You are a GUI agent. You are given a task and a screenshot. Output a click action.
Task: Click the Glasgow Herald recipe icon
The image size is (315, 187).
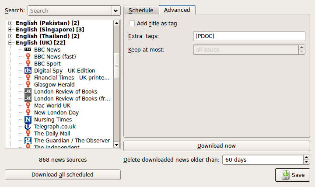28,84
